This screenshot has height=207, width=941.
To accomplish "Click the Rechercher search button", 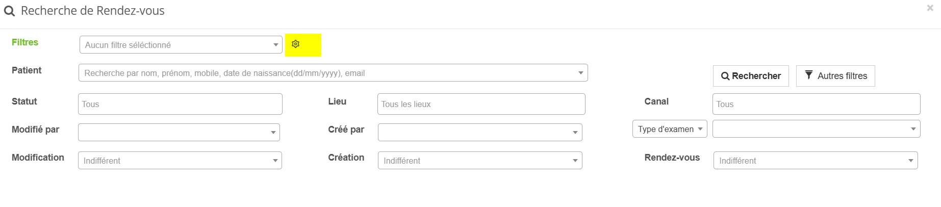I will coord(751,76).
